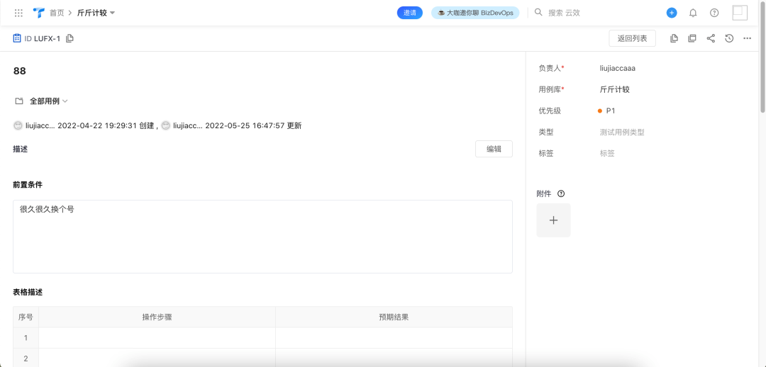This screenshot has height=367, width=766.
Task: Click the share icon
Action: pyautogui.click(x=711, y=38)
